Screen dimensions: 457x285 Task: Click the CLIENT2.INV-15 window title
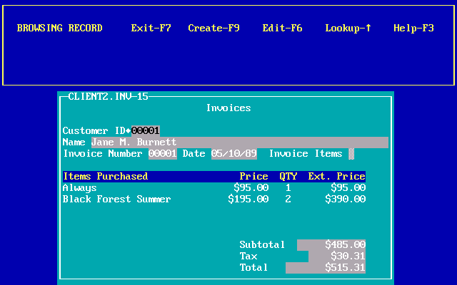click(x=108, y=97)
